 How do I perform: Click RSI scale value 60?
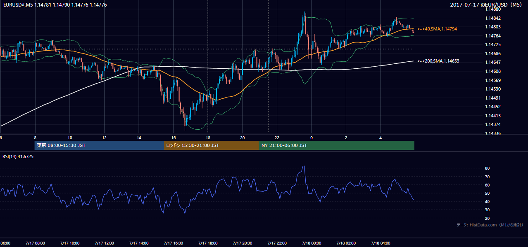[x=488, y=185]
